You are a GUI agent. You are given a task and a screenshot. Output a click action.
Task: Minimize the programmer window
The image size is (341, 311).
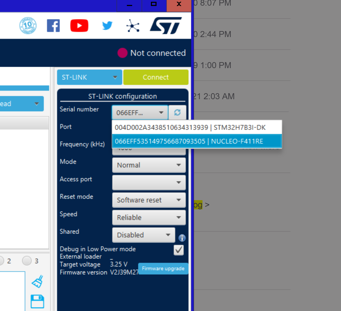click(x=129, y=5)
